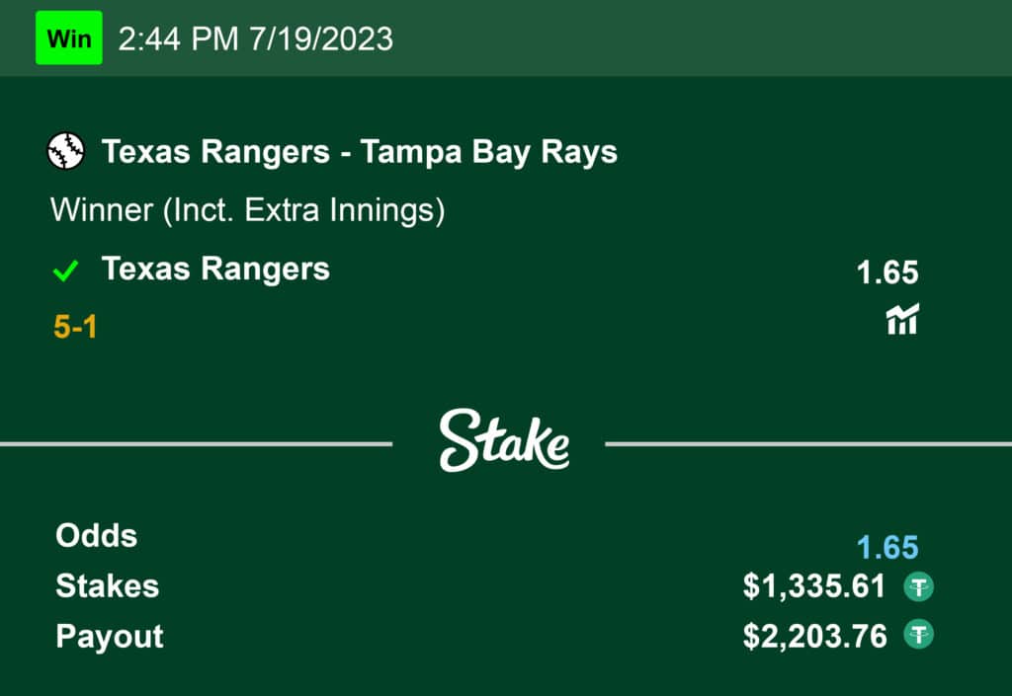The height and width of the screenshot is (696, 1012).
Task: Click the Tether coin icon beside Stakes amount
Action: 919,587
